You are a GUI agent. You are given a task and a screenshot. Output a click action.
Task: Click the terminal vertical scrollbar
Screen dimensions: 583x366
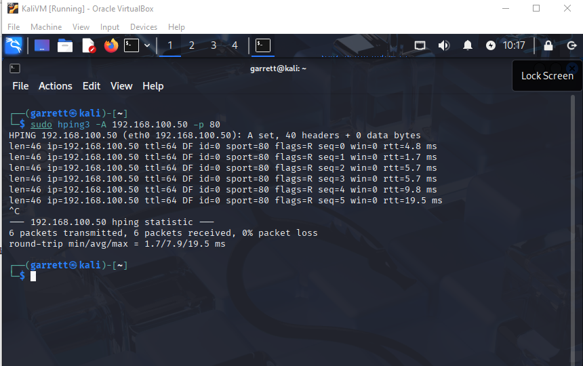[x=573, y=230]
